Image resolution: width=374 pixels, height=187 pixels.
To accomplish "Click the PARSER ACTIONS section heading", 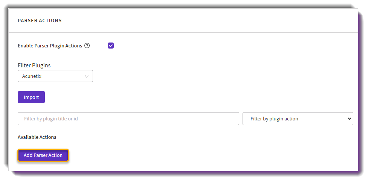I will (x=40, y=21).
